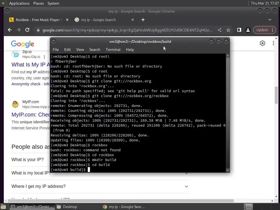The height and width of the screenshot is (210, 280).
Task: Click the Chrome window menu button
Action: (7, 11)
